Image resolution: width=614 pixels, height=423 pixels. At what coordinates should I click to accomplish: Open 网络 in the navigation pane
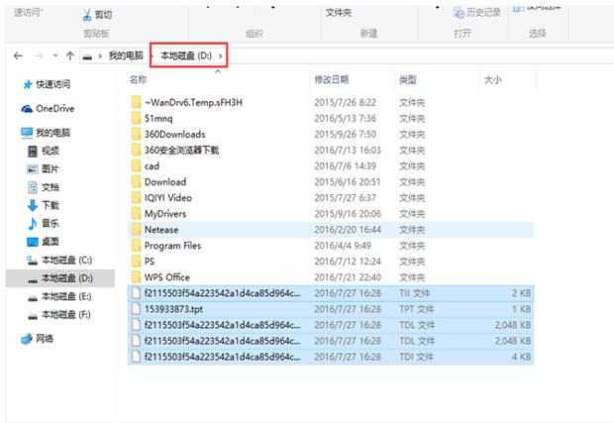[45, 338]
